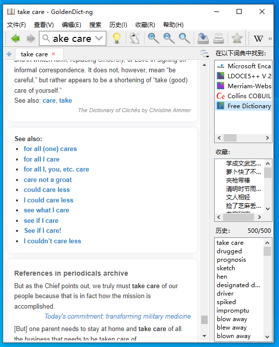The width and height of the screenshot is (279, 347).
Task: Click the normal size magnifier icon
Action: [x=184, y=38]
